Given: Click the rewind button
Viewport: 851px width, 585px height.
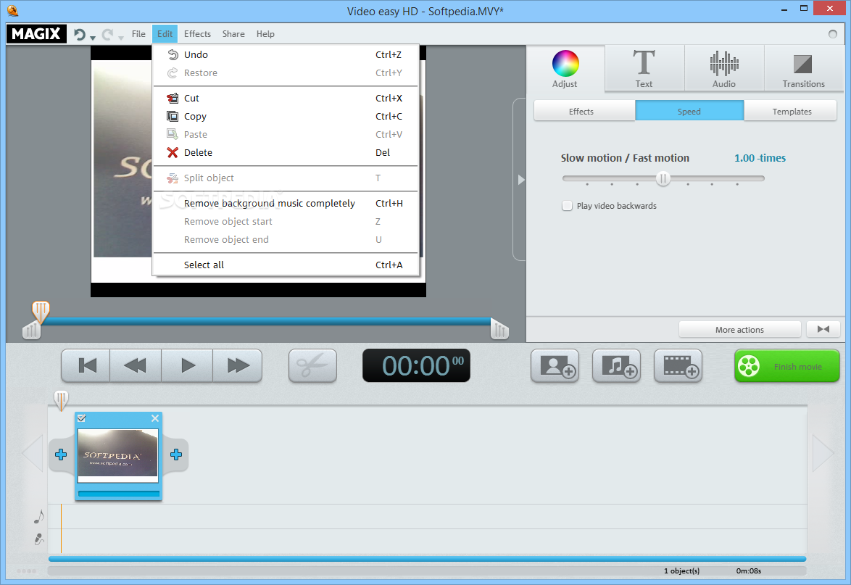Looking at the screenshot, I should (x=135, y=366).
